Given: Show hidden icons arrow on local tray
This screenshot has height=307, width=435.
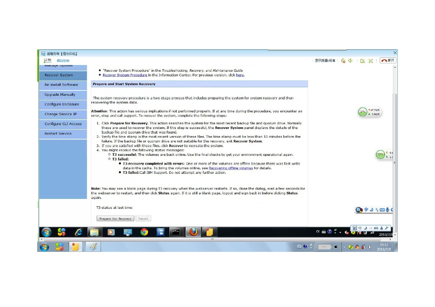Looking at the screenshot, I should tap(344, 247).
